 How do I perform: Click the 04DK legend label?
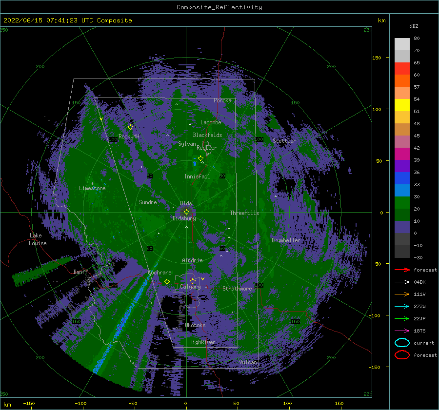click(419, 282)
